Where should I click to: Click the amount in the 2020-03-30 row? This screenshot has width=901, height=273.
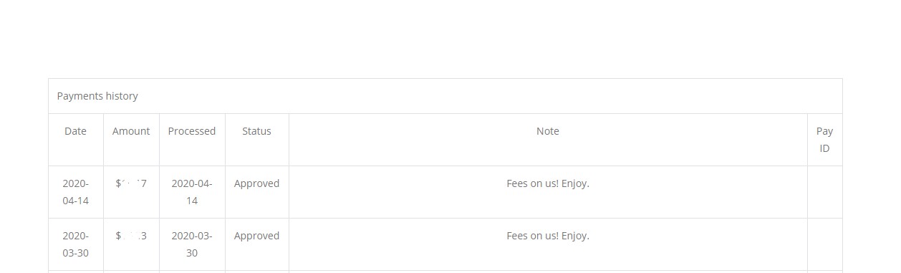131,236
